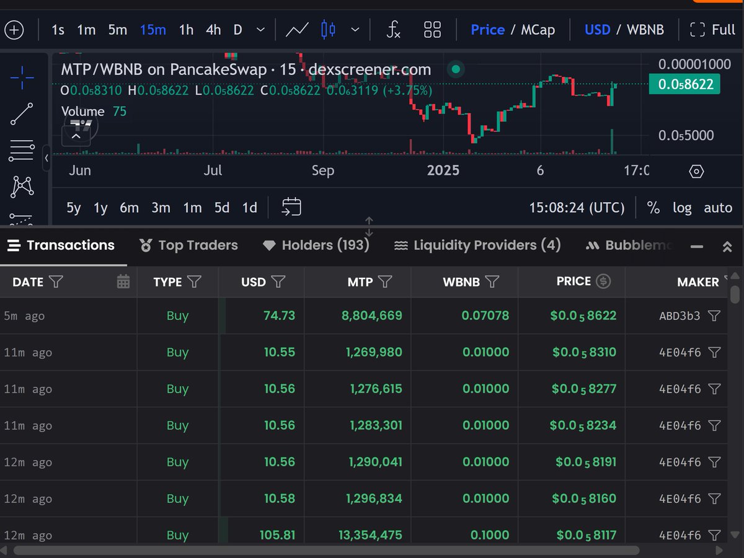744x558 pixels.
Task: Select the 5m timeframe
Action: point(117,30)
